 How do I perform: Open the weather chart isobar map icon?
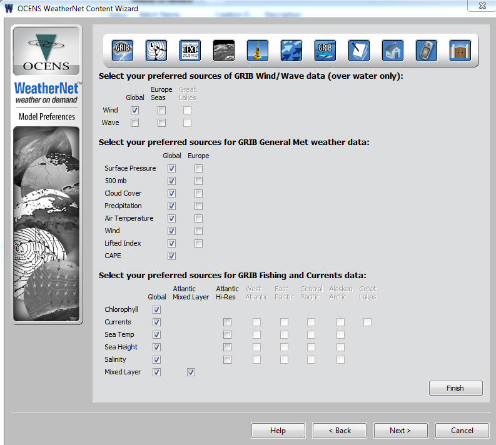156,50
